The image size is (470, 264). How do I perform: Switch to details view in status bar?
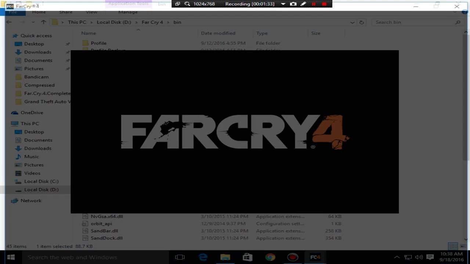click(x=452, y=246)
